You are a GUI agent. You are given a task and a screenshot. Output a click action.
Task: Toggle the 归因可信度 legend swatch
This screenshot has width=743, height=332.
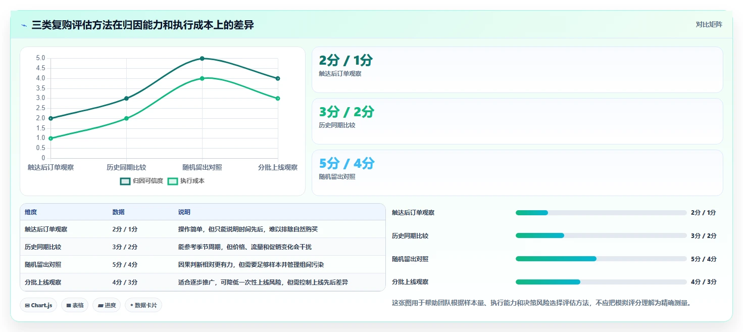coord(125,181)
